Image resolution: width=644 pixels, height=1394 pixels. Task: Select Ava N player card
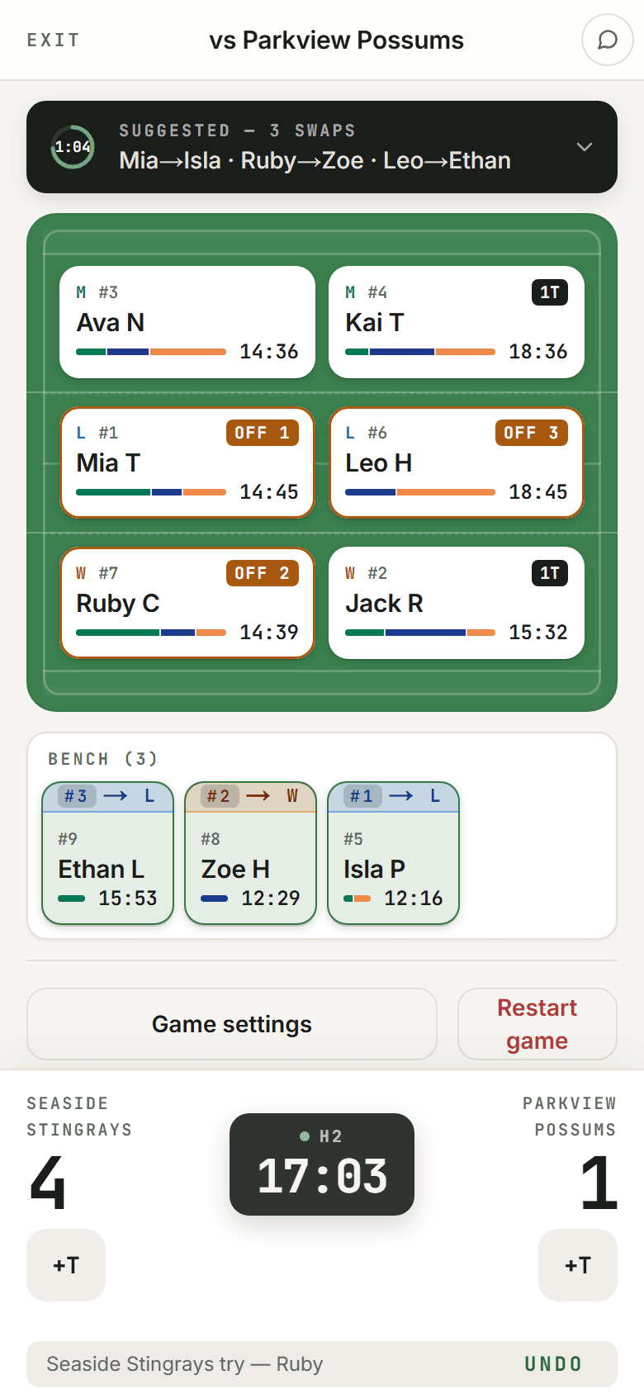coord(187,322)
